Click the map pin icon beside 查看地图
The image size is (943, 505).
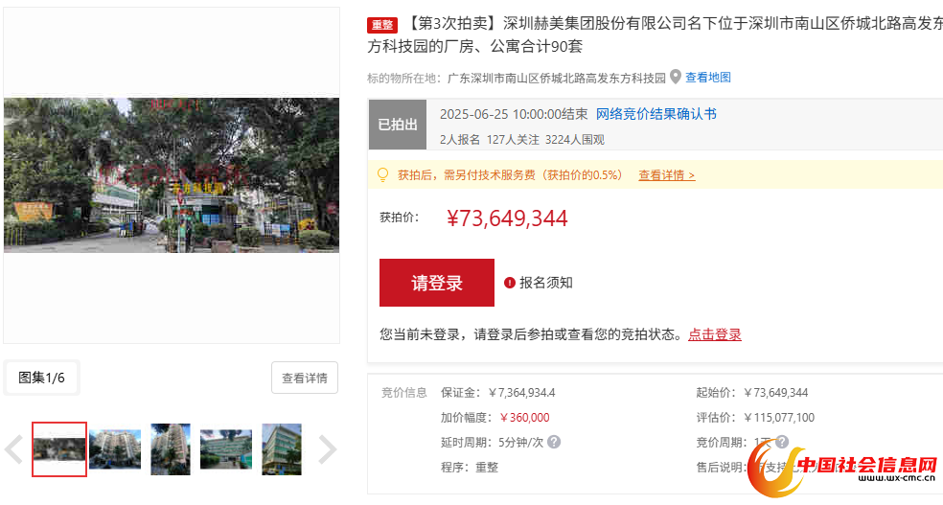676,78
